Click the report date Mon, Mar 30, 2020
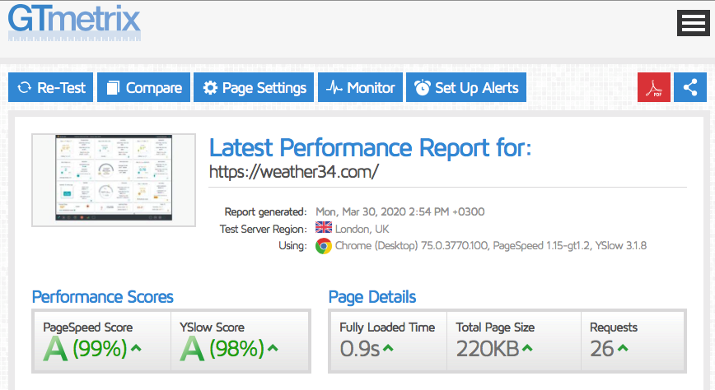The image size is (715, 390). click(361, 211)
